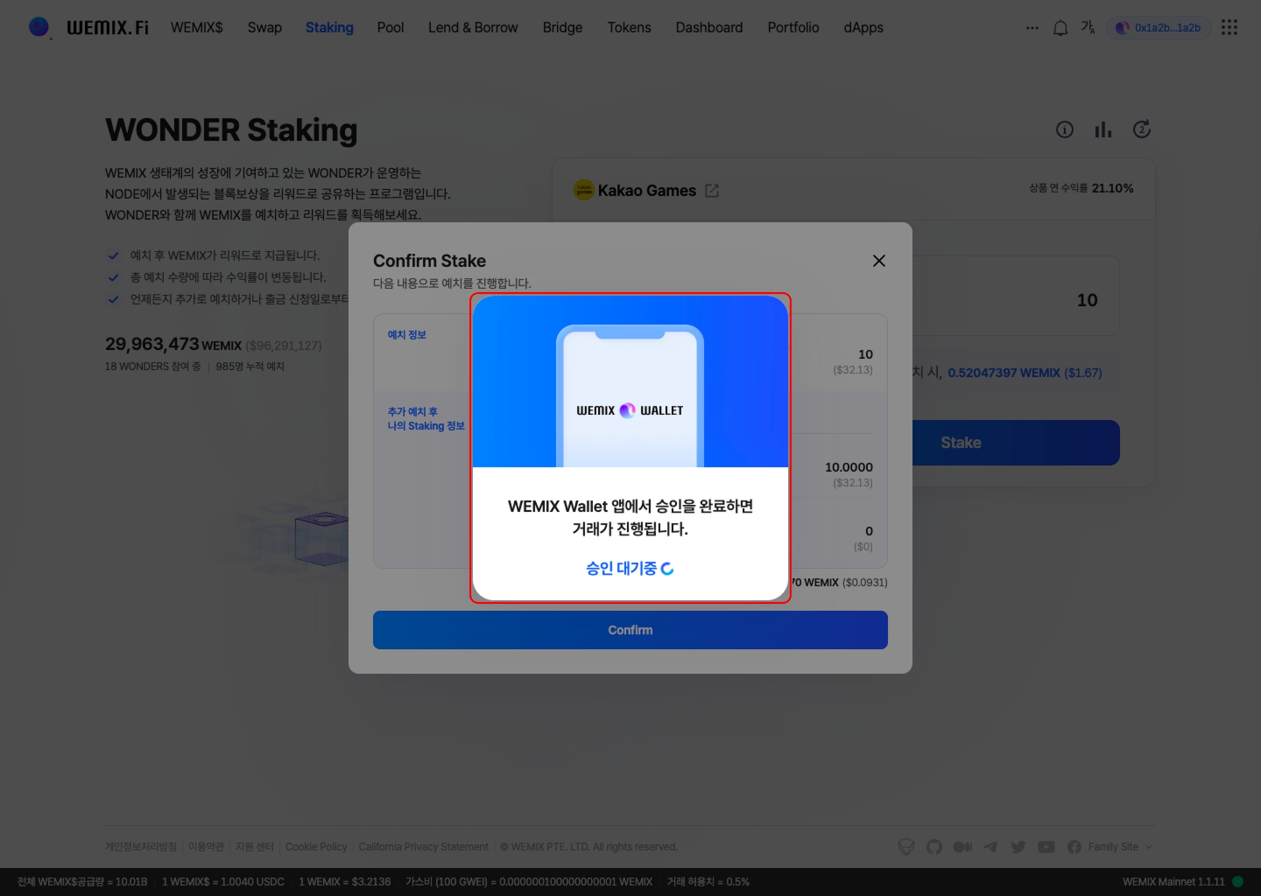Click the spinning approval loading icon
1261x896 pixels.
(x=667, y=569)
